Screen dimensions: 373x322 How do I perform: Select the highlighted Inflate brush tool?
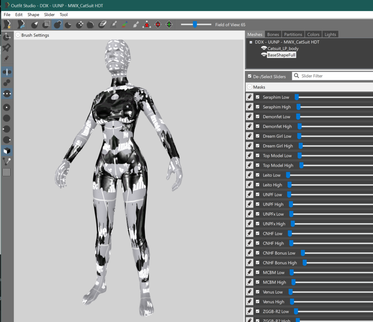(x=57, y=24)
